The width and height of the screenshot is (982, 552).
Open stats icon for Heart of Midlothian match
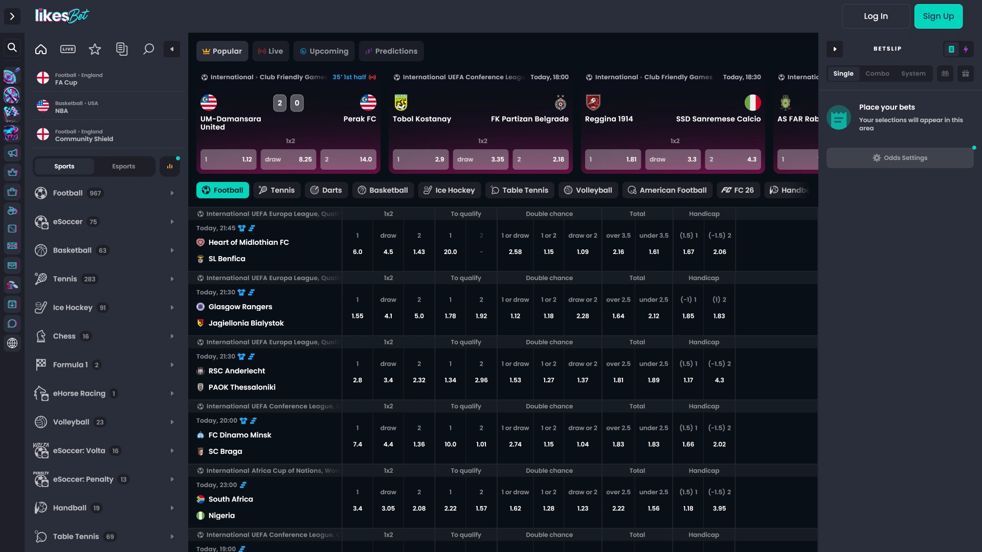click(x=252, y=228)
